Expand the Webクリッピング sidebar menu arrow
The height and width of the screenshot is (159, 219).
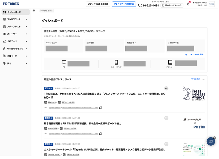[x=26, y=49]
